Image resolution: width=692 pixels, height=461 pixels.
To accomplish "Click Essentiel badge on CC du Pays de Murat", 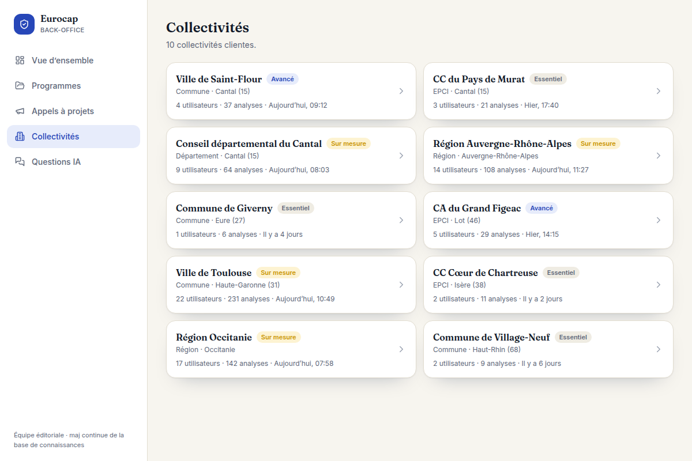I will point(548,79).
